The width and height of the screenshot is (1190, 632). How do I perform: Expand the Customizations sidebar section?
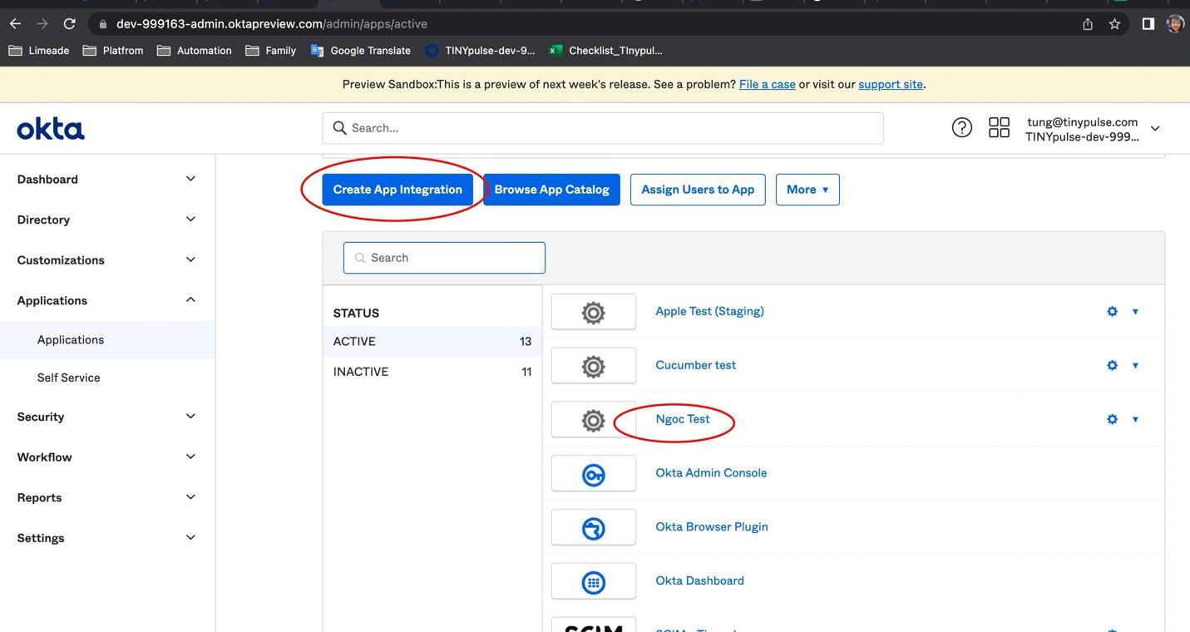click(x=190, y=259)
